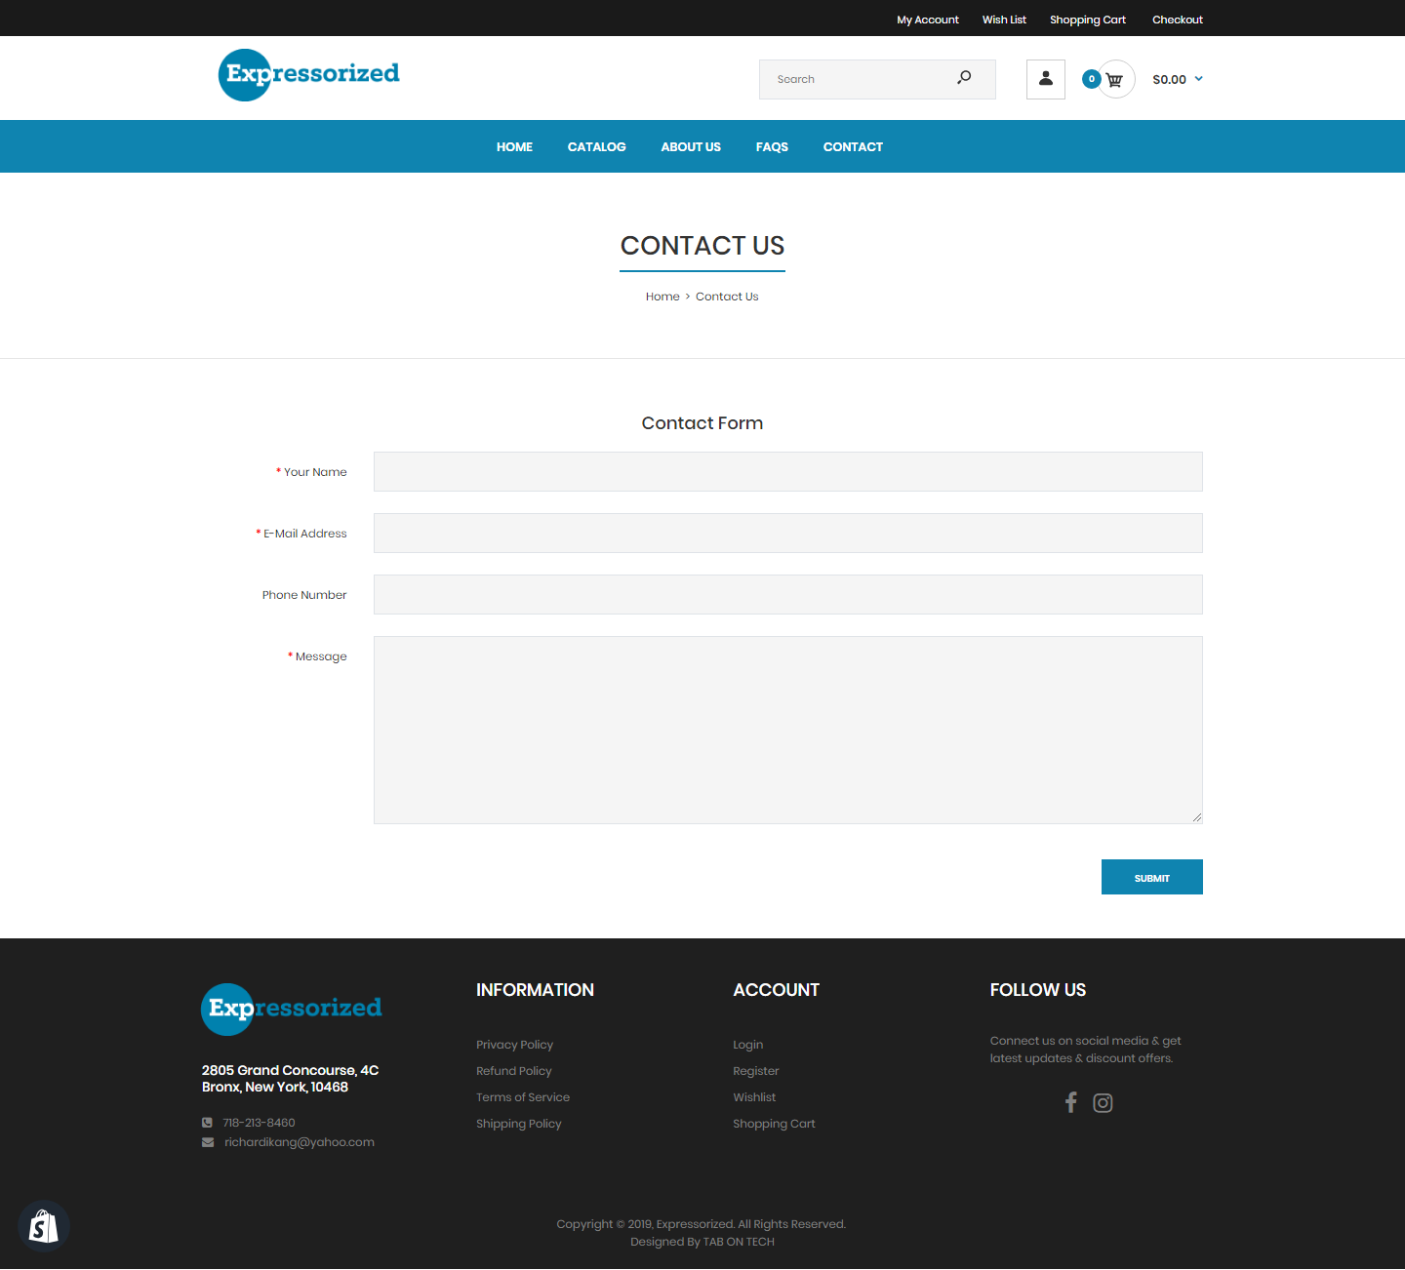Image resolution: width=1405 pixels, height=1270 pixels.
Task: Go to the FAQs menu item
Action: click(x=771, y=147)
